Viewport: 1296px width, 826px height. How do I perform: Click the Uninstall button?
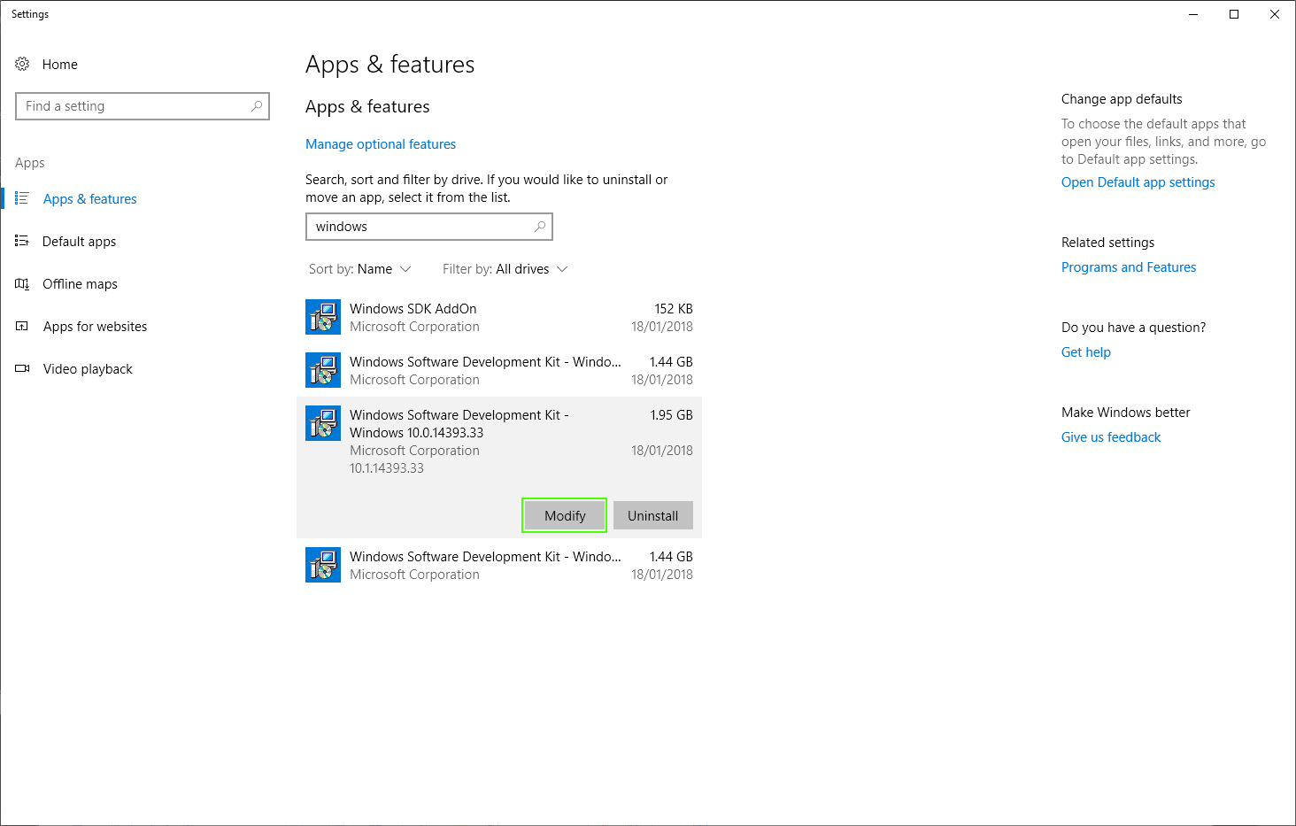click(653, 515)
